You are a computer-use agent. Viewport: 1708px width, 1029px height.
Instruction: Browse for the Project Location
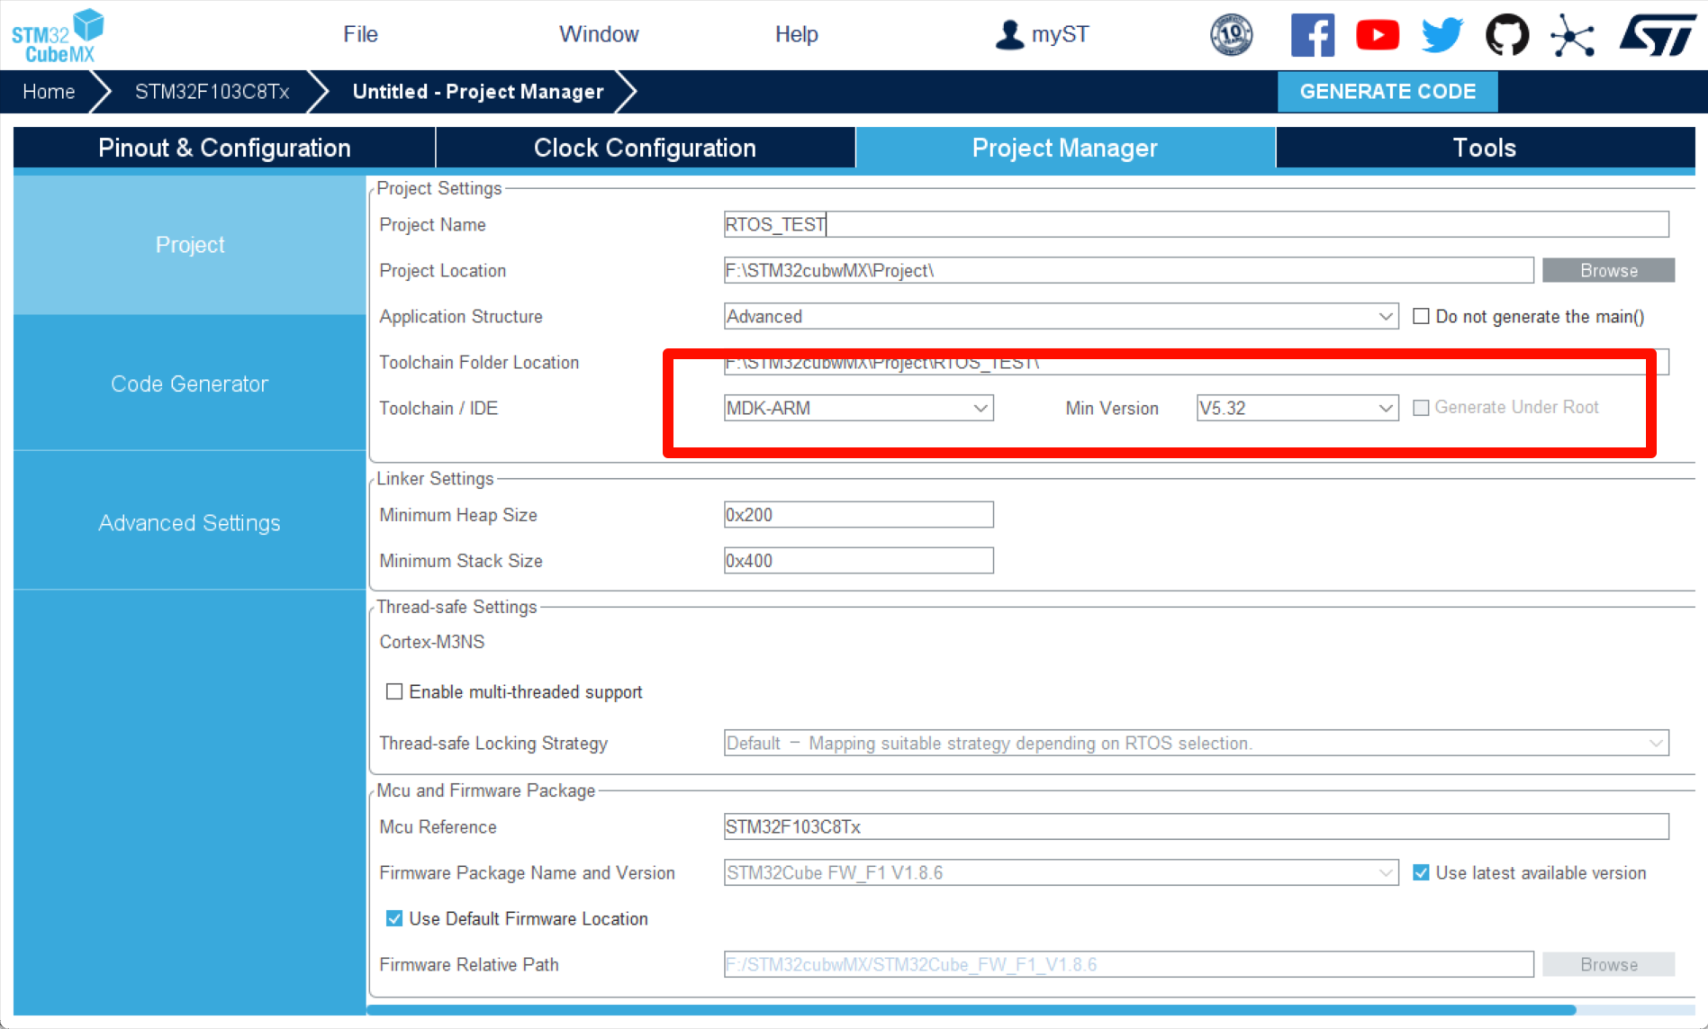click(x=1608, y=270)
